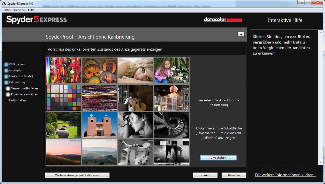The width and height of the screenshot is (325, 184).
Task: Enlarge the red peppers thumbnail
Action: coord(64,70)
